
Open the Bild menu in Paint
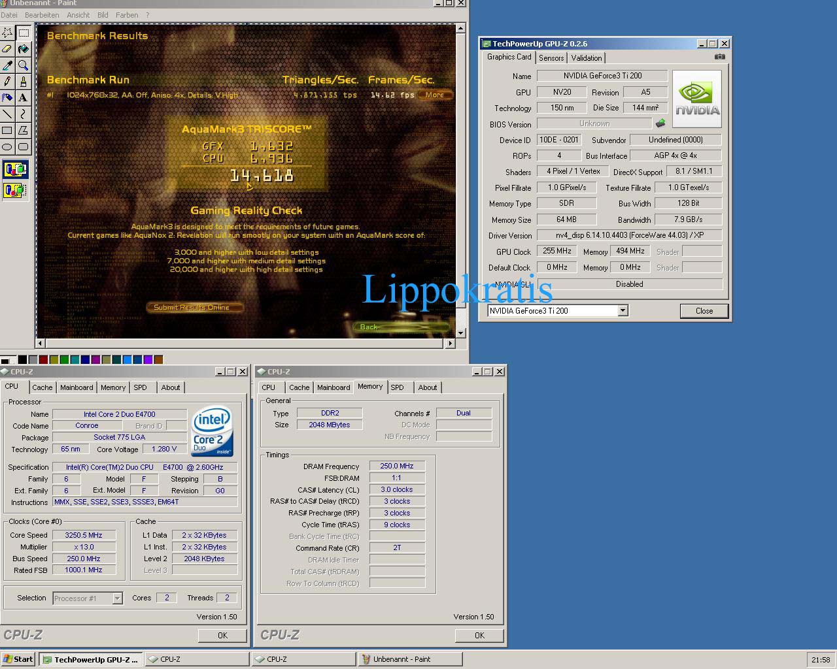[103, 15]
